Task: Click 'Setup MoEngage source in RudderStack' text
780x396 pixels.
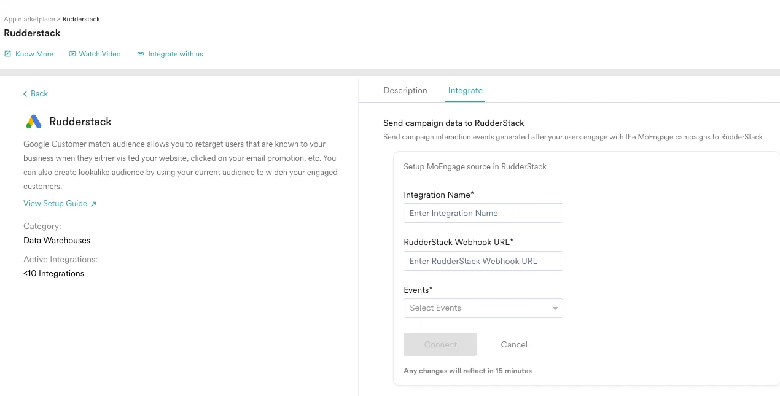Action: [x=475, y=166]
